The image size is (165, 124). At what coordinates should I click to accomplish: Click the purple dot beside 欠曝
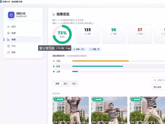coord(54,71)
